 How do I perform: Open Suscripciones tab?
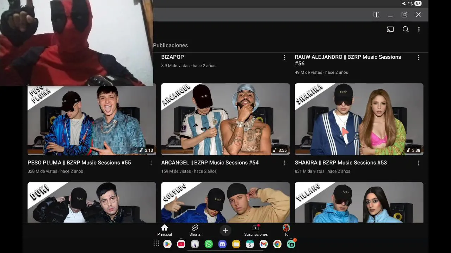coord(256,231)
